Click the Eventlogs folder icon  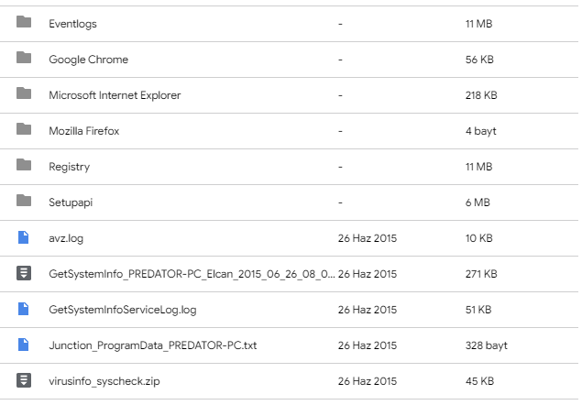24,23
